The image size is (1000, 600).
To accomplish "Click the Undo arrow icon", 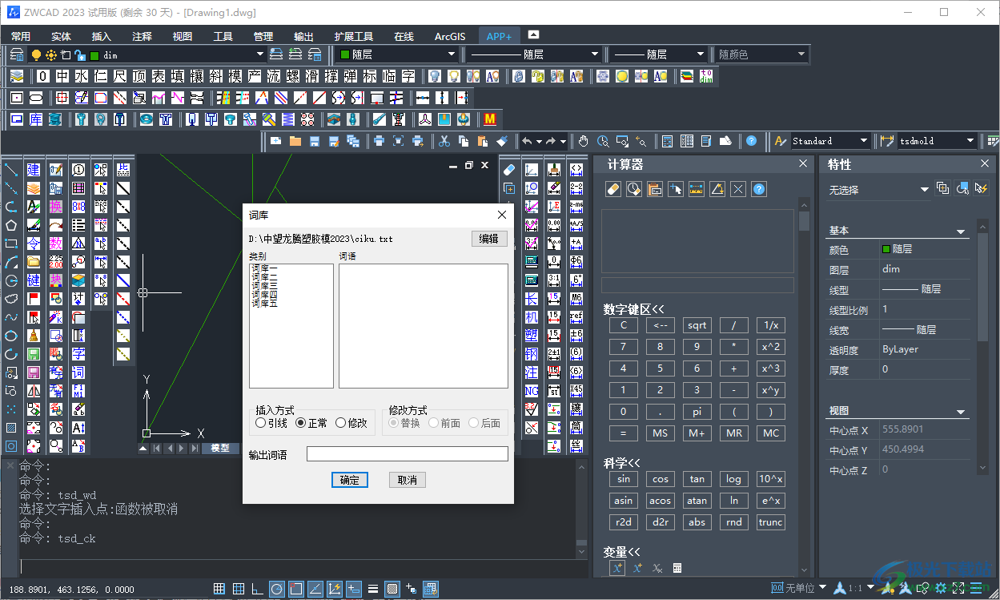I will (527, 141).
